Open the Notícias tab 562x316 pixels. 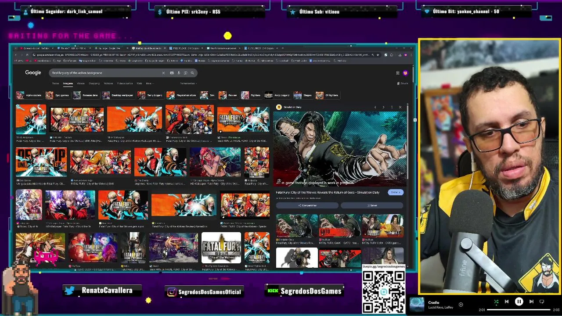[x=108, y=83]
